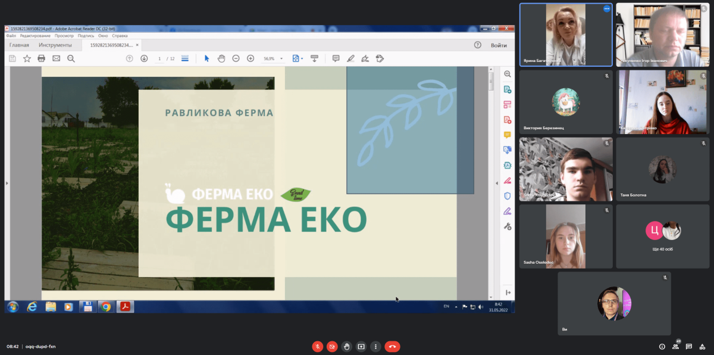714x355 pixels.
Task: Go to the next page arrow
Action: pyautogui.click(x=144, y=58)
